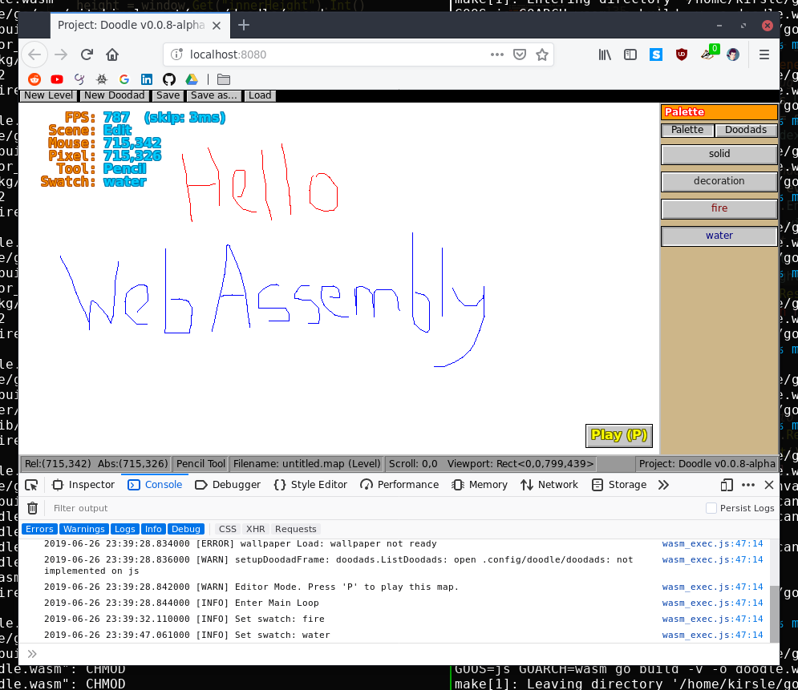Open the Style Editor tab

click(310, 485)
